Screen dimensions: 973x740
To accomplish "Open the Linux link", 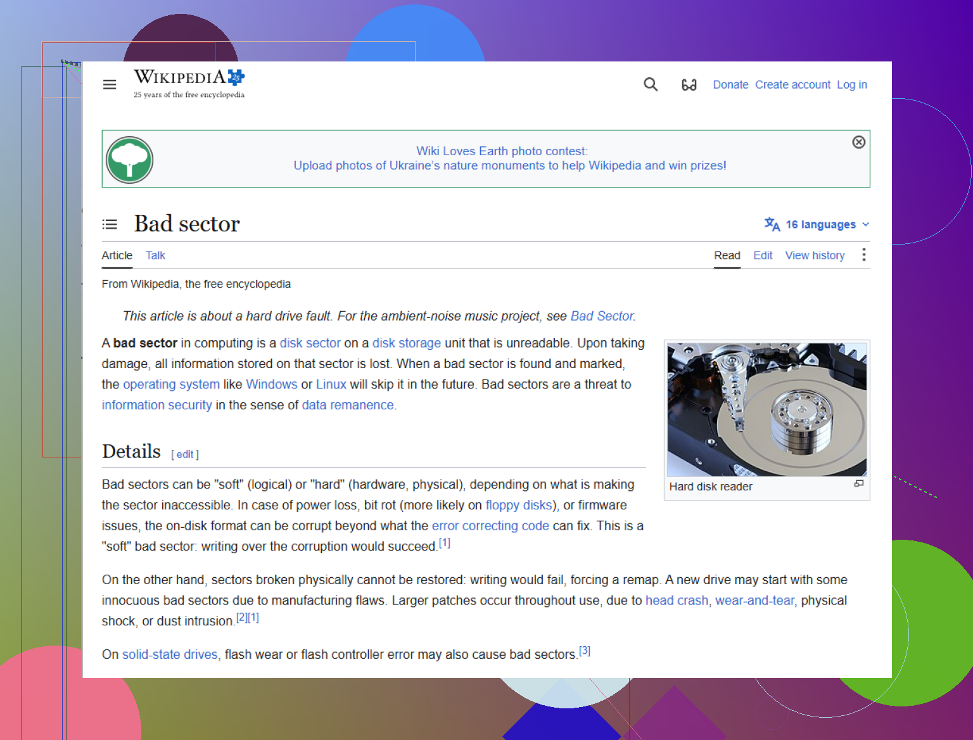I will [x=331, y=384].
